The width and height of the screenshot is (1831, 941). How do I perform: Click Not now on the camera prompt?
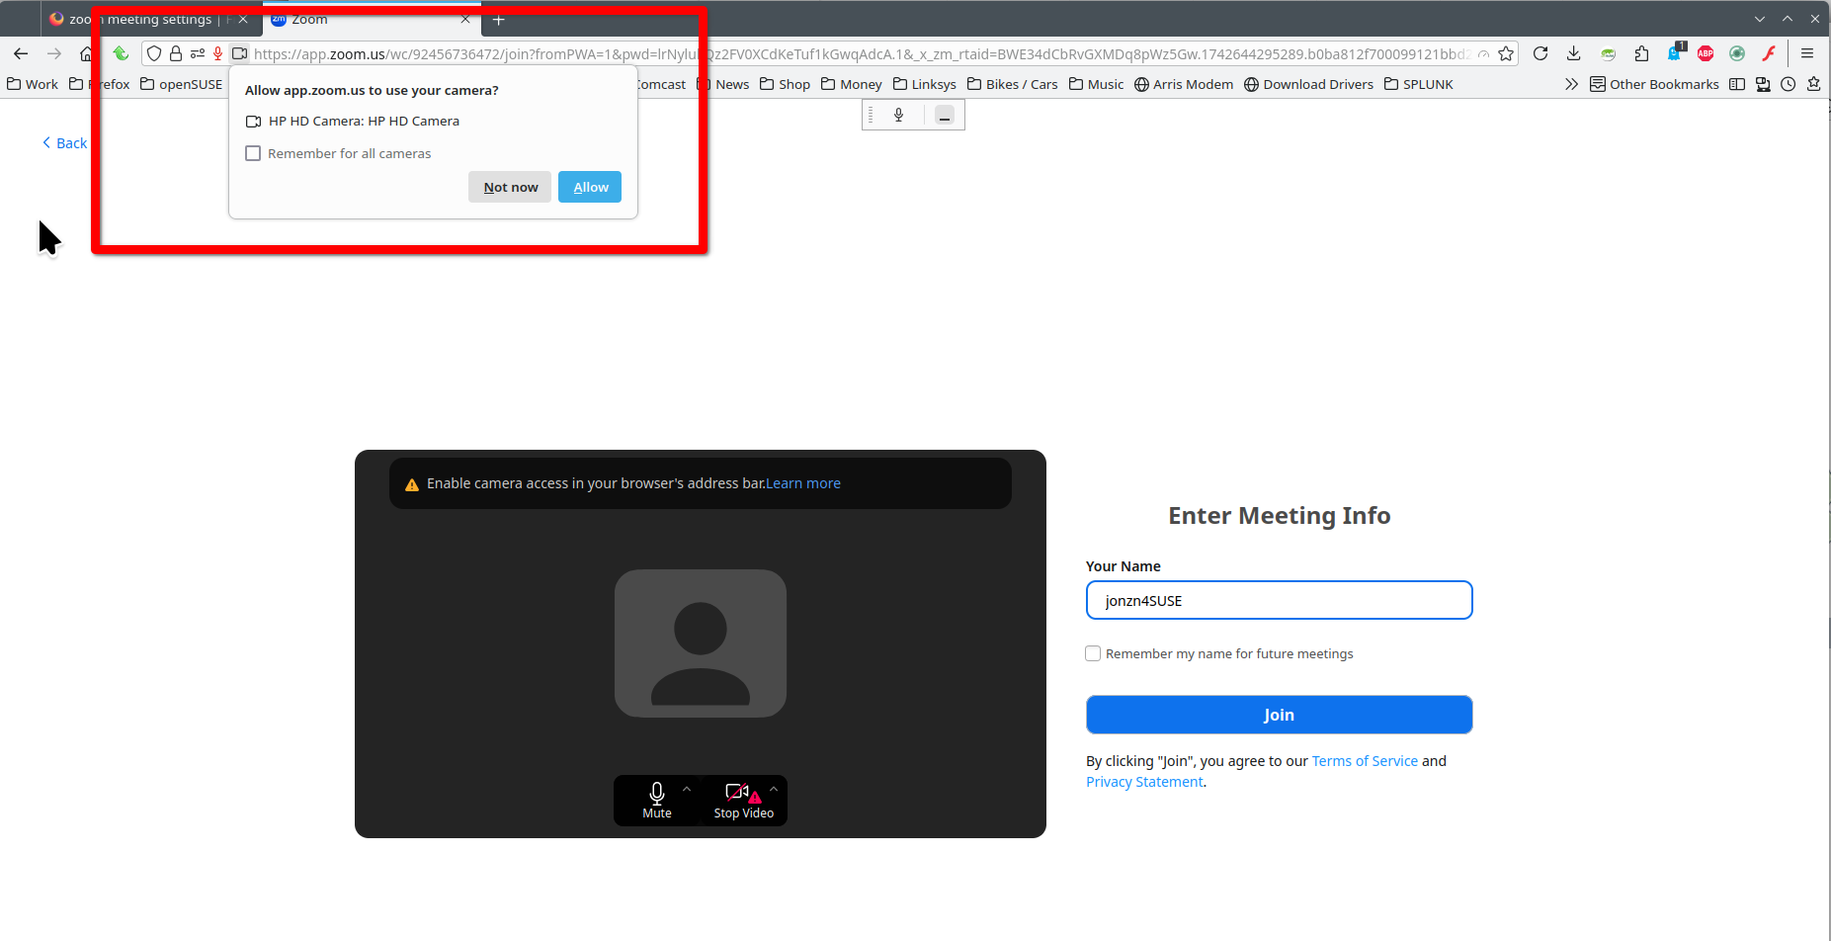pyautogui.click(x=510, y=187)
